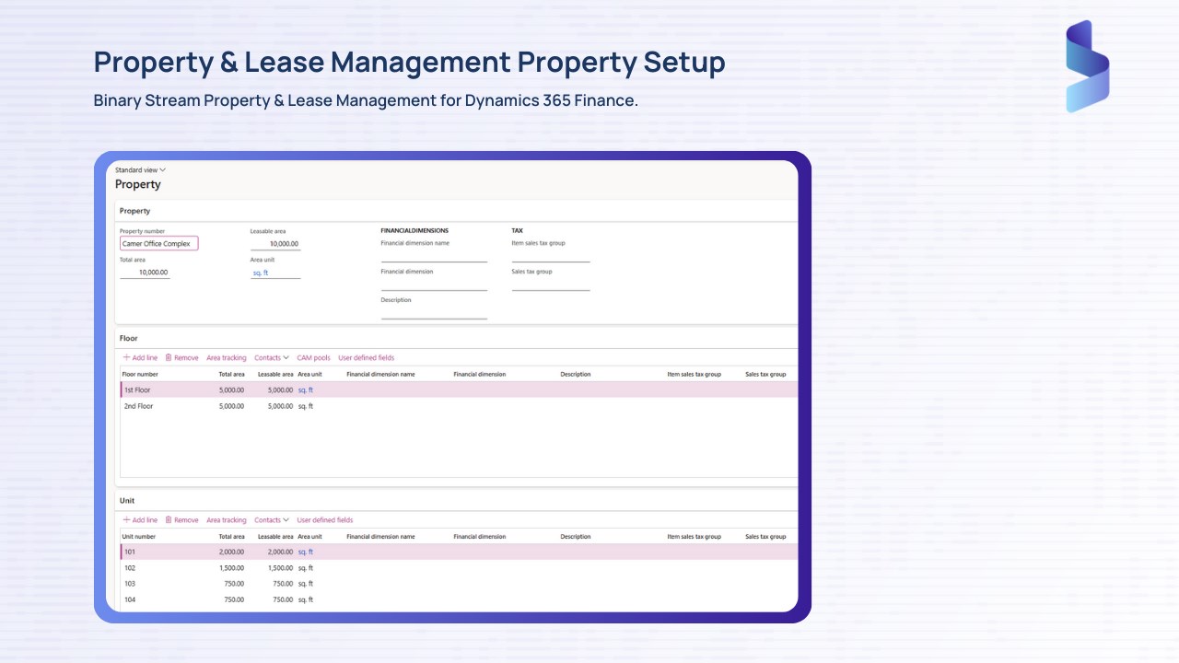Image resolution: width=1179 pixels, height=663 pixels.
Task: Click Description column header in Floor grid
Action: [x=576, y=375]
